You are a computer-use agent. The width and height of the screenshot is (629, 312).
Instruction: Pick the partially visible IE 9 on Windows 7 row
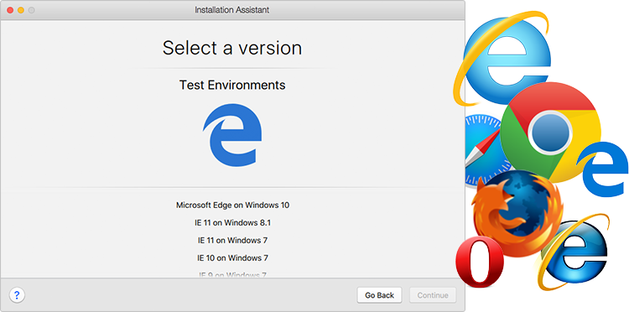tap(232, 275)
